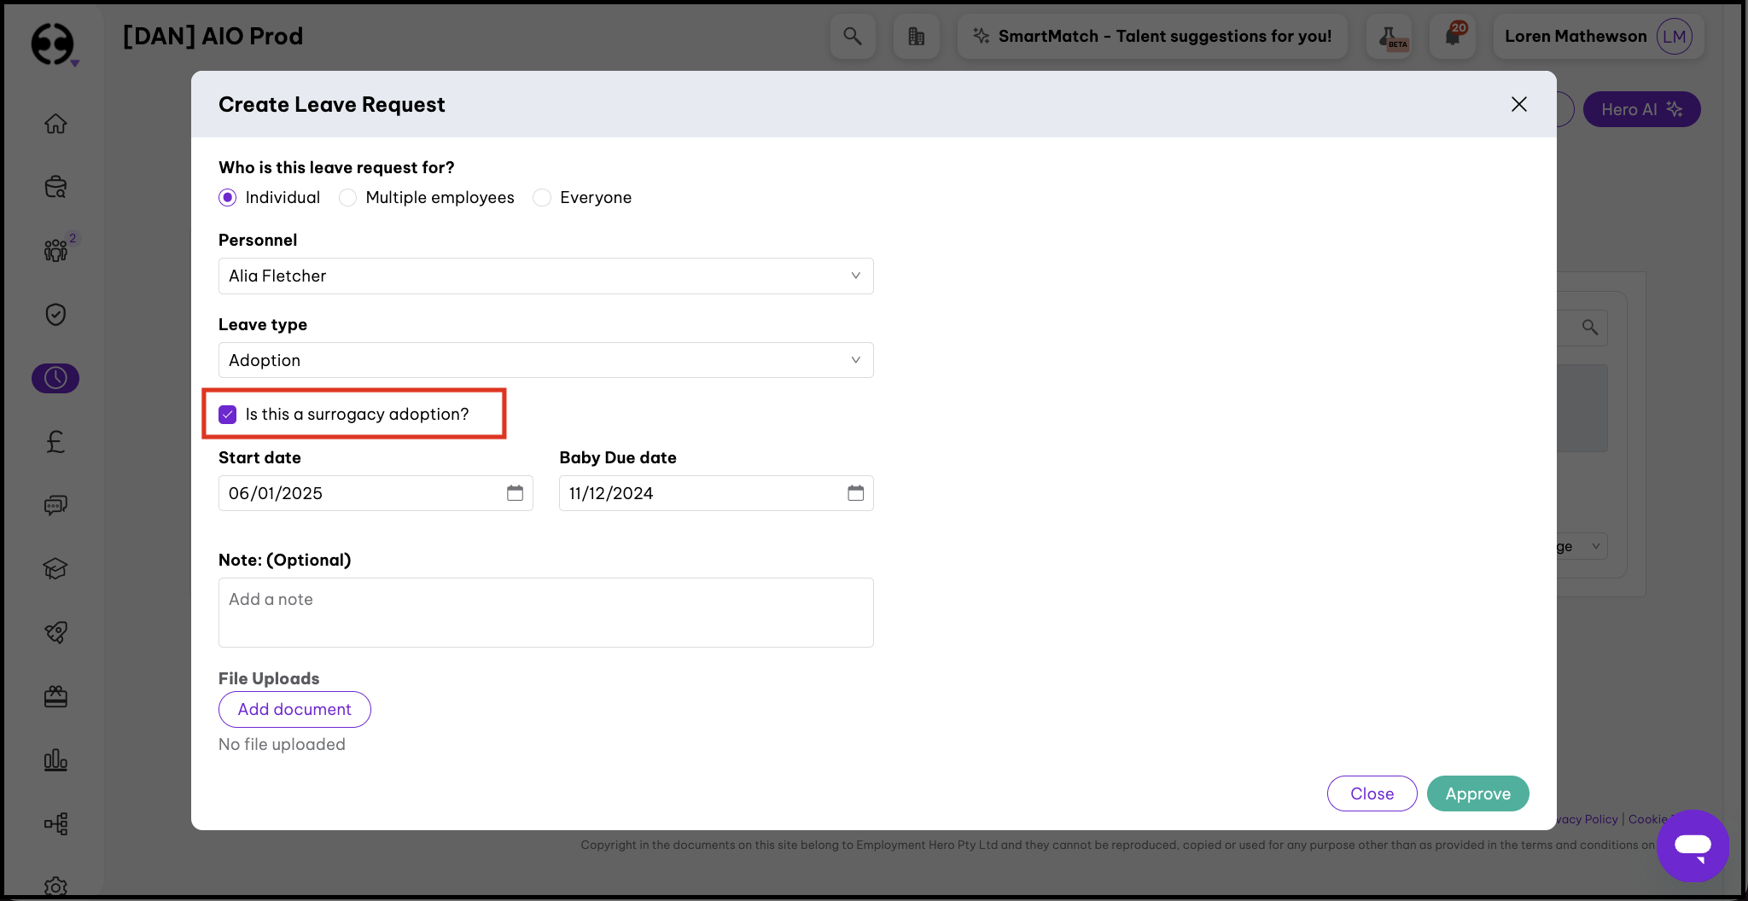
Task: Close the Create Leave Request dialog
Action: point(1518,104)
